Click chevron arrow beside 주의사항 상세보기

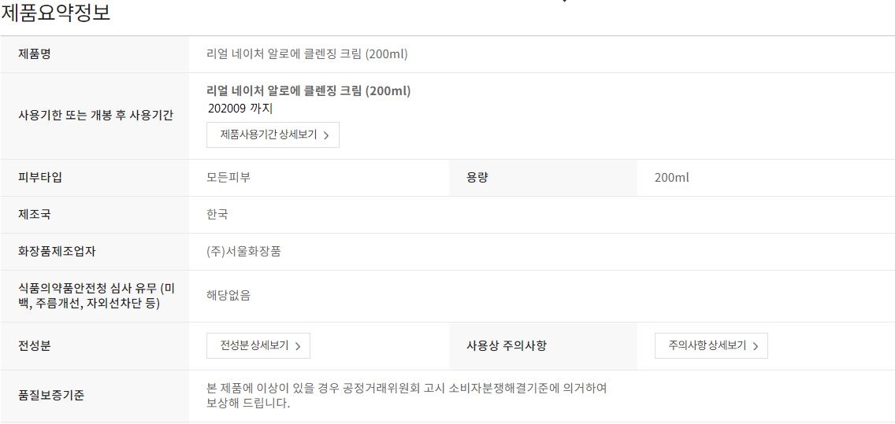[755, 346]
